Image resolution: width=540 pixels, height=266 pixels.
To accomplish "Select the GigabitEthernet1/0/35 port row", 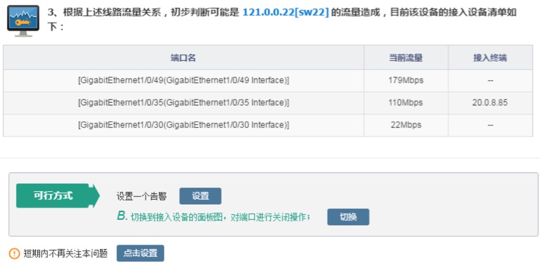I will pos(183,103).
